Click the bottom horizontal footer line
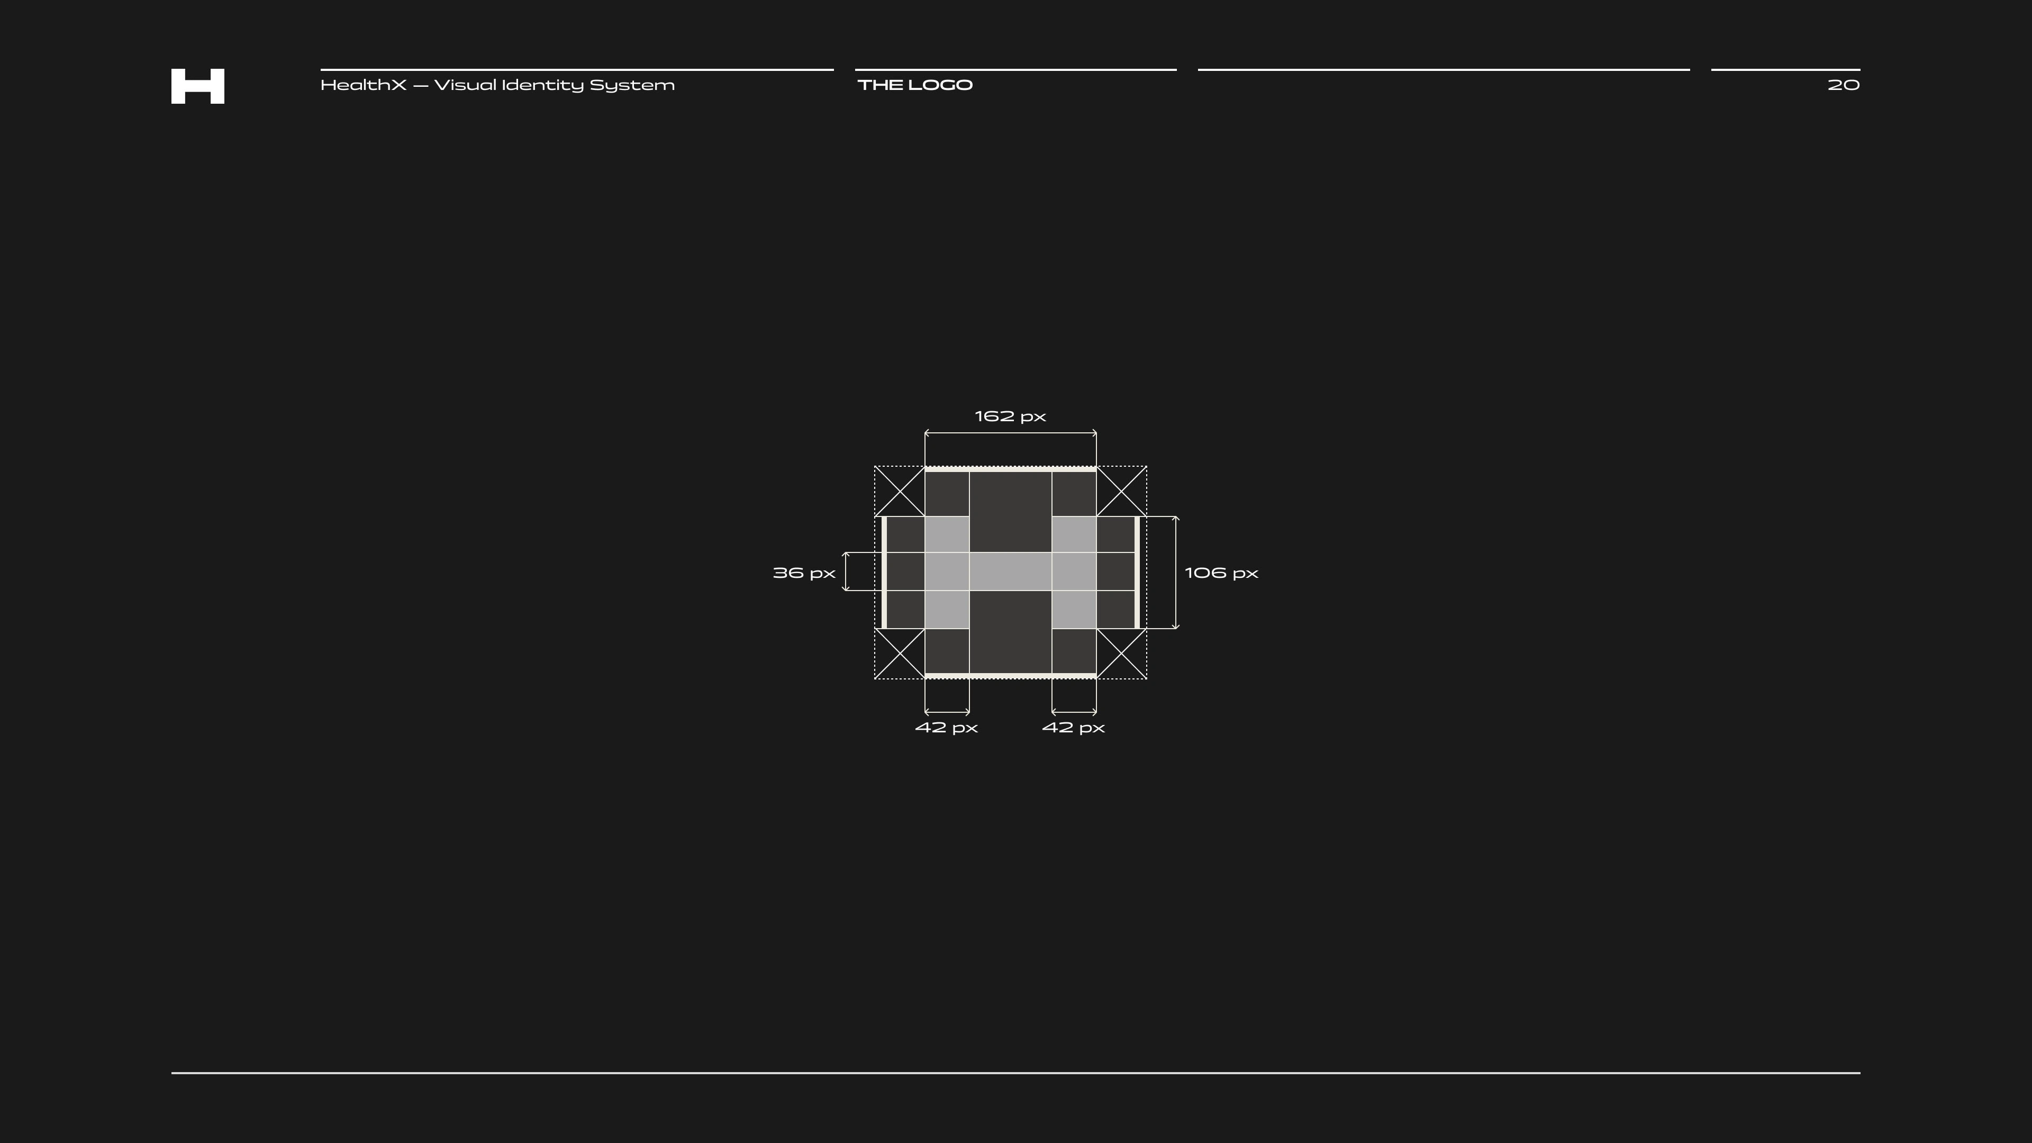2032x1143 pixels. pos(1015,1073)
